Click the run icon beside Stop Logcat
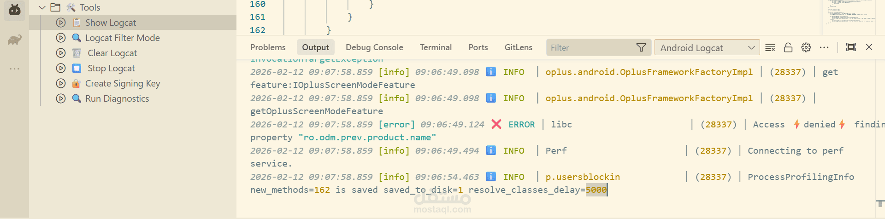Screen dimensions: 885x219 click(x=61, y=68)
